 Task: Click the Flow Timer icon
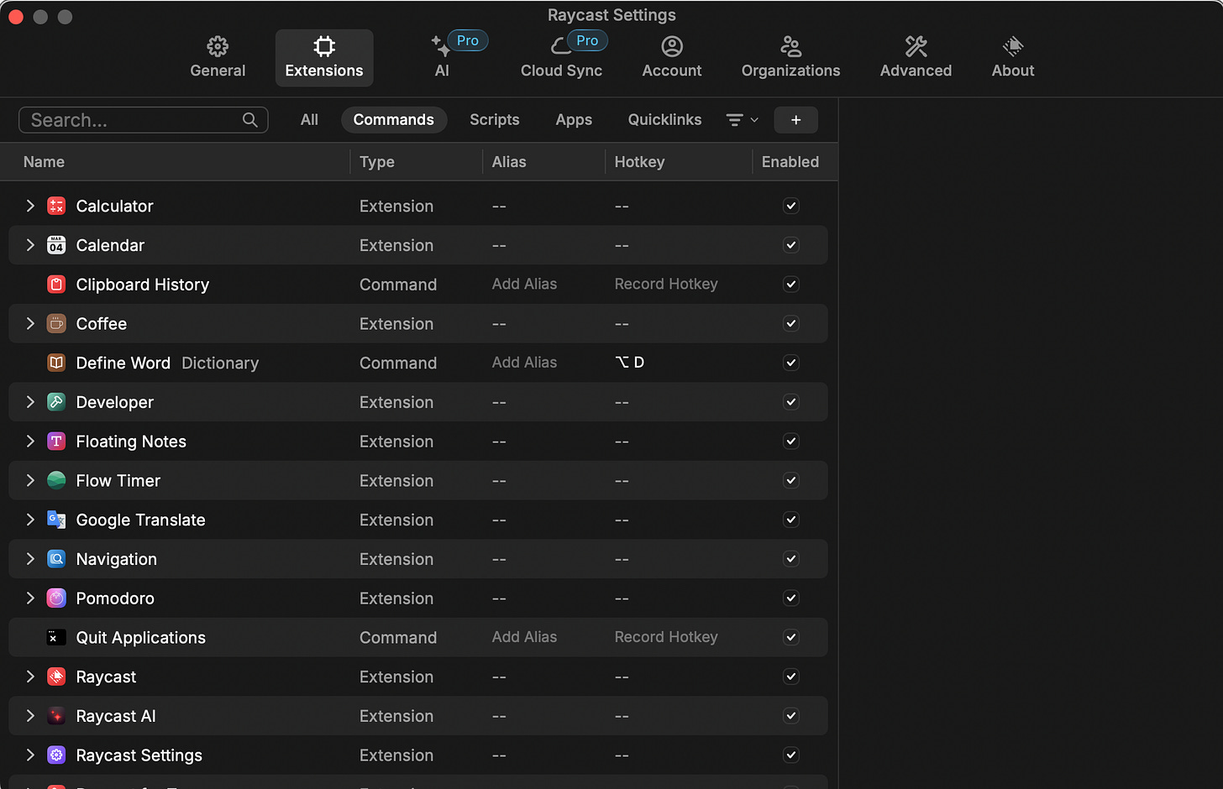(x=56, y=480)
